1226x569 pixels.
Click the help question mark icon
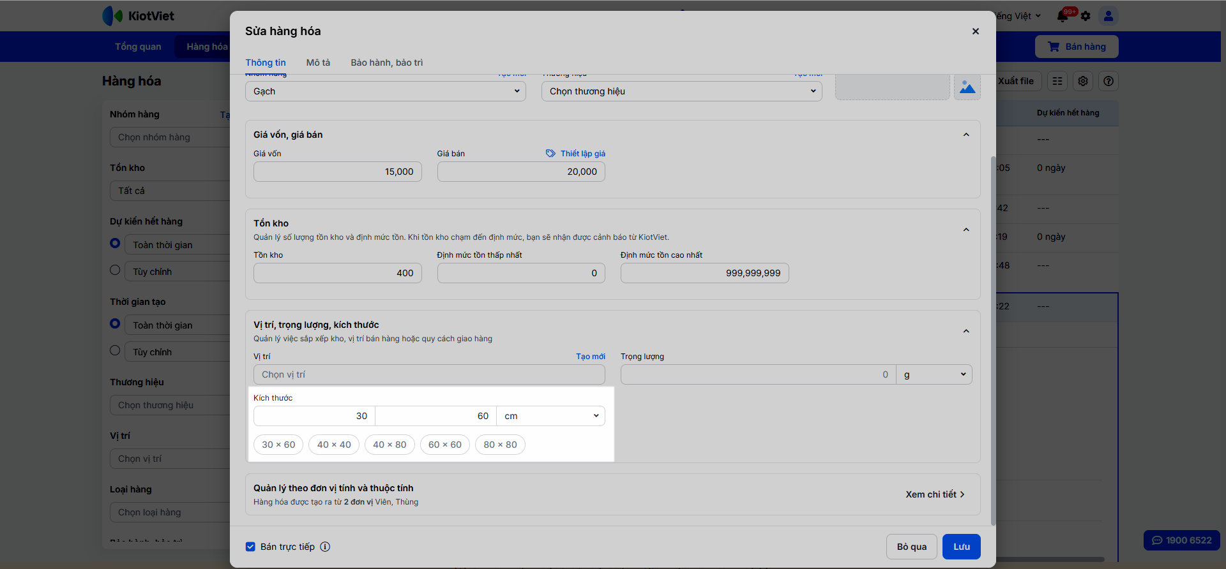(x=1109, y=81)
